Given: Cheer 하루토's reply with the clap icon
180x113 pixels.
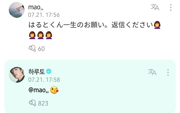Looking at the screenshot, I should click(32, 103).
